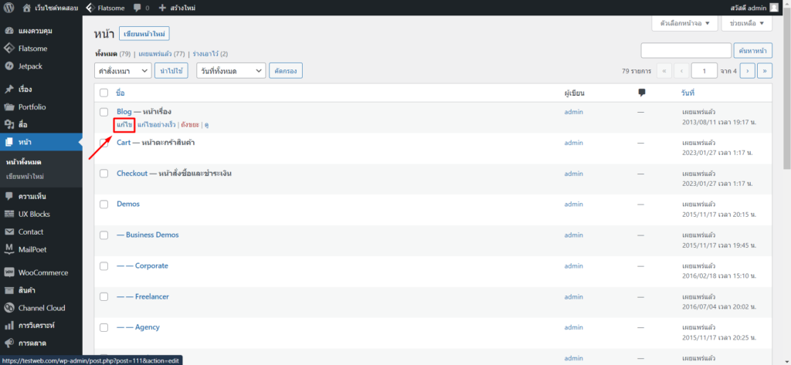Image resolution: width=791 pixels, height=365 pixels.
Task: Check the Blog page row checkbox
Action: tap(104, 111)
